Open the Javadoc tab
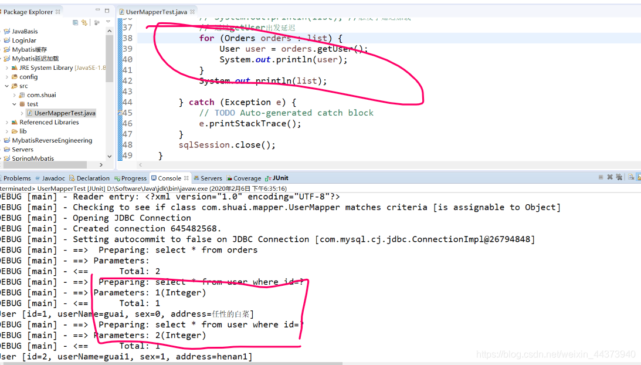The image size is (641, 365). [50, 178]
